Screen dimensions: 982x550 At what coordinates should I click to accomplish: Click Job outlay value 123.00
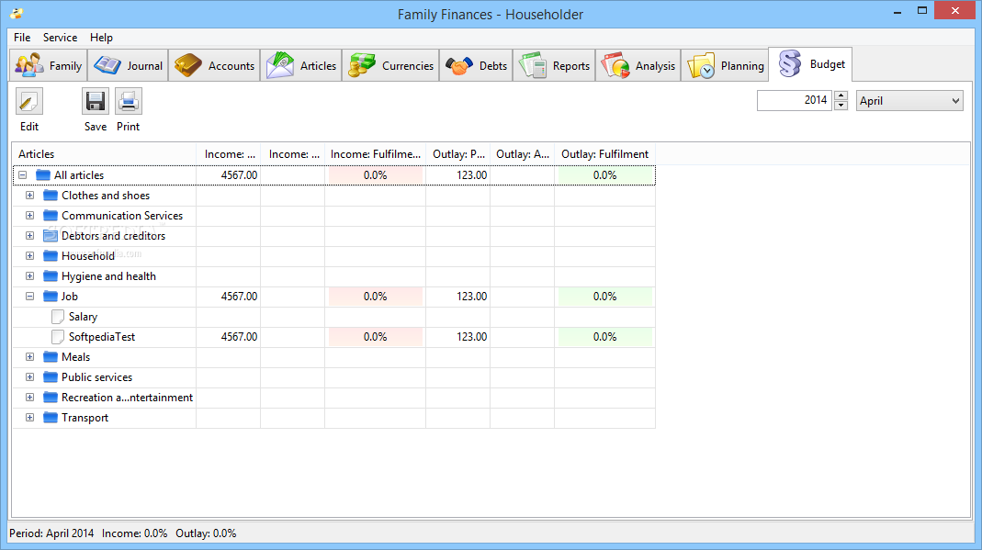pyautogui.click(x=471, y=296)
